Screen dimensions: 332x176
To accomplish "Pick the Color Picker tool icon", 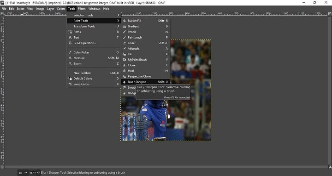I will (x=70, y=52).
